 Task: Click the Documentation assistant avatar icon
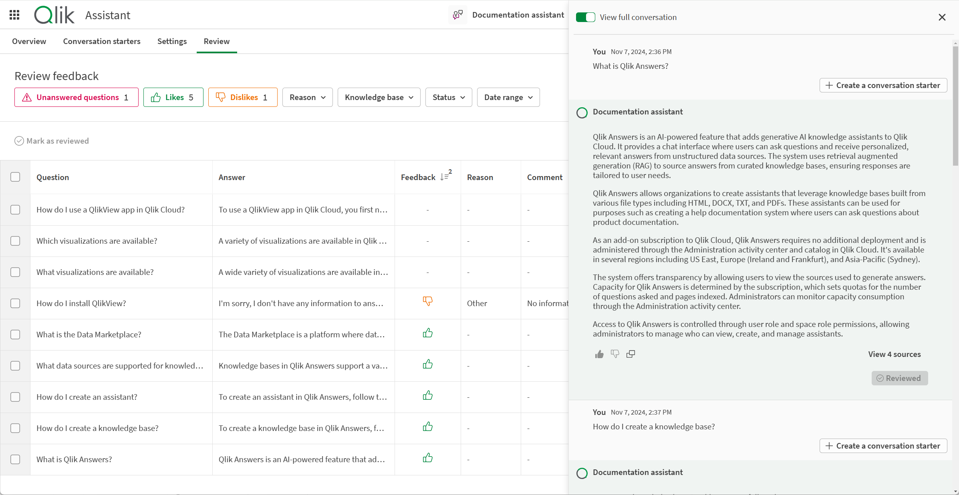click(582, 112)
